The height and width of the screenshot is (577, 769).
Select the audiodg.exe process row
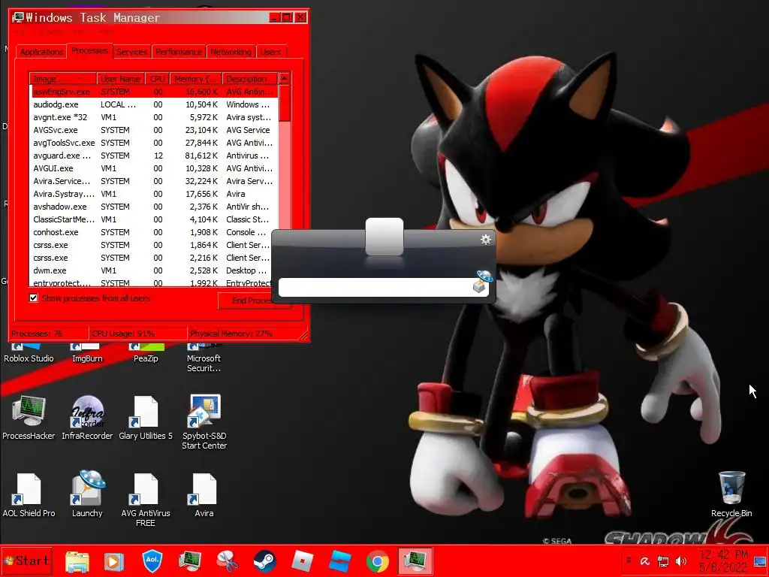coord(153,104)
